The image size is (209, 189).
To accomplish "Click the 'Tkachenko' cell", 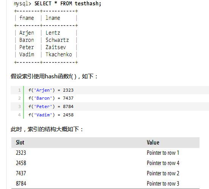I will pos(59,54).
